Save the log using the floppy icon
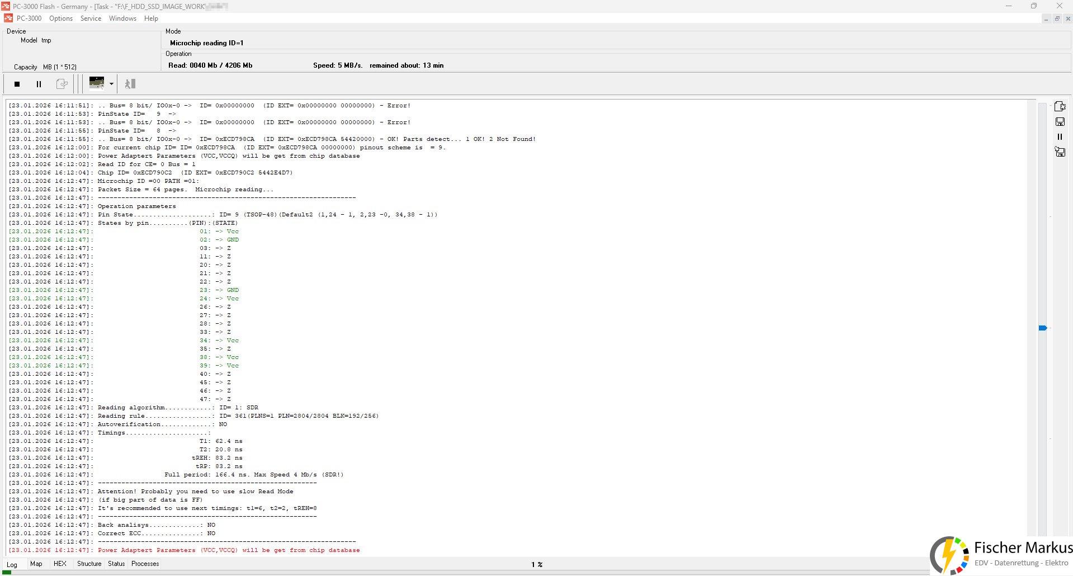Screen dimensions: 1073x576 (x=1060, y=122)
